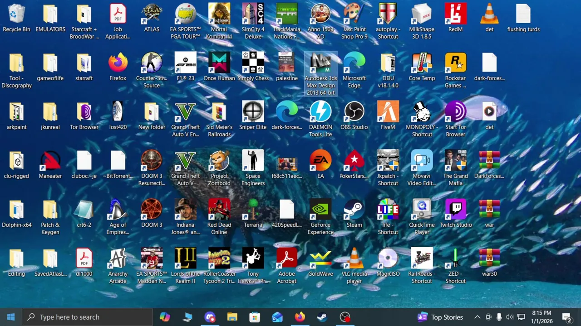This screenshot has width=581, height=326.
Task: Open File Explorer from the taskbar
Action: (232, 317)
